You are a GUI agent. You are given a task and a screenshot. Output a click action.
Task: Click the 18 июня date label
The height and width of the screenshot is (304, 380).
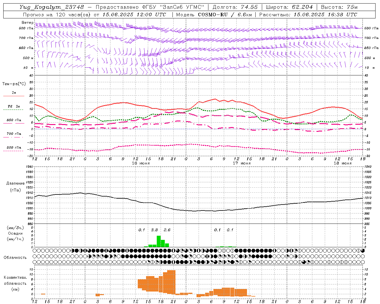343,163
